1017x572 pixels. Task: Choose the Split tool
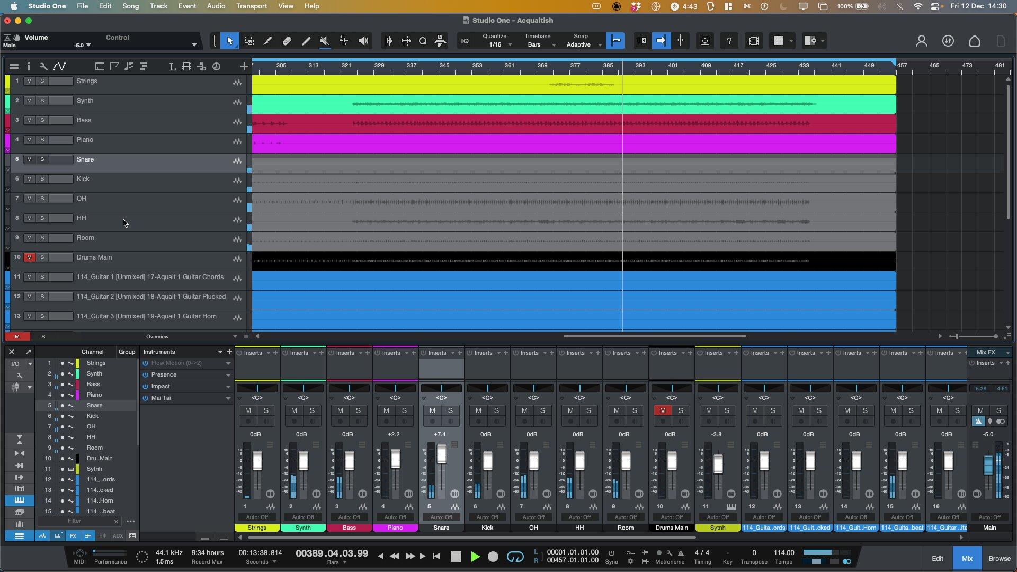pyautogui.click(x=268, y=41)
